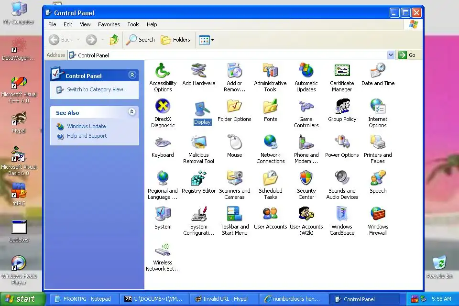Open Network Connections icon

click(270, 142)
